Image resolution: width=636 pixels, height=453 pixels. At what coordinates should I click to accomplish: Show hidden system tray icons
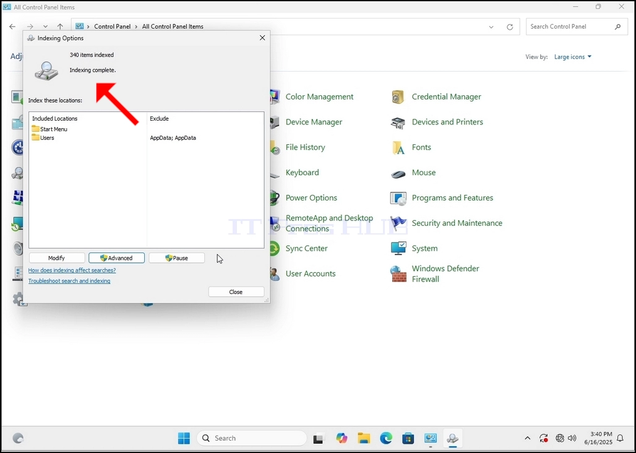(527, 438)
